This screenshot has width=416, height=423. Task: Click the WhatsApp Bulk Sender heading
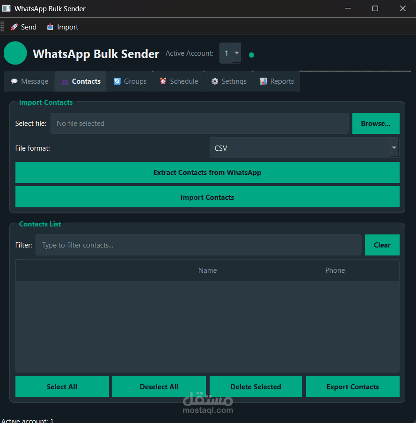(x=96, y=54)
